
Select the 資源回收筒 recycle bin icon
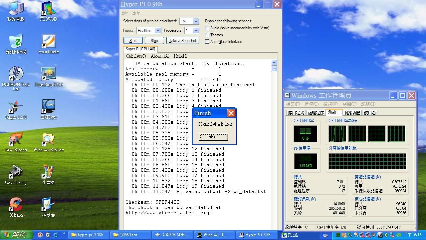pyautogui.click(x=16, y=44)
